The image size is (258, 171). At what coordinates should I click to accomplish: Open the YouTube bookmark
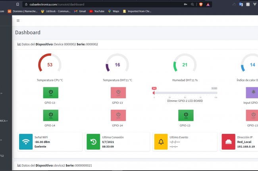click(x=96, y=11)
